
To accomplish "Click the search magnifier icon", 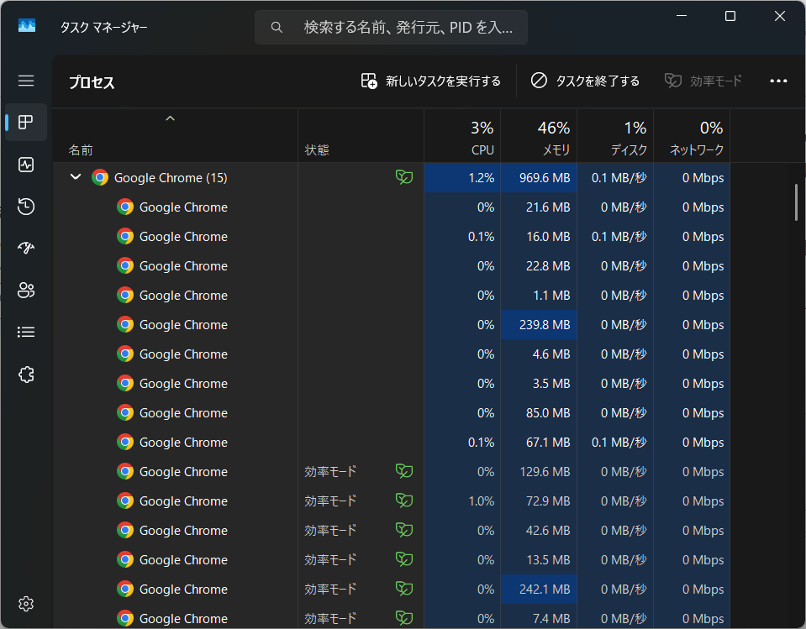I will pyautogui.click(x=277, y=27).
